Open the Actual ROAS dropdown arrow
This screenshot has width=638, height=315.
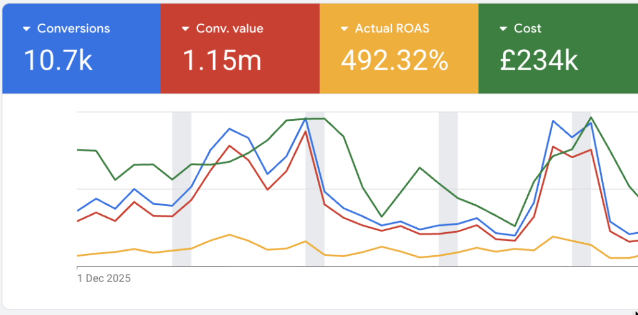point(345,29)
